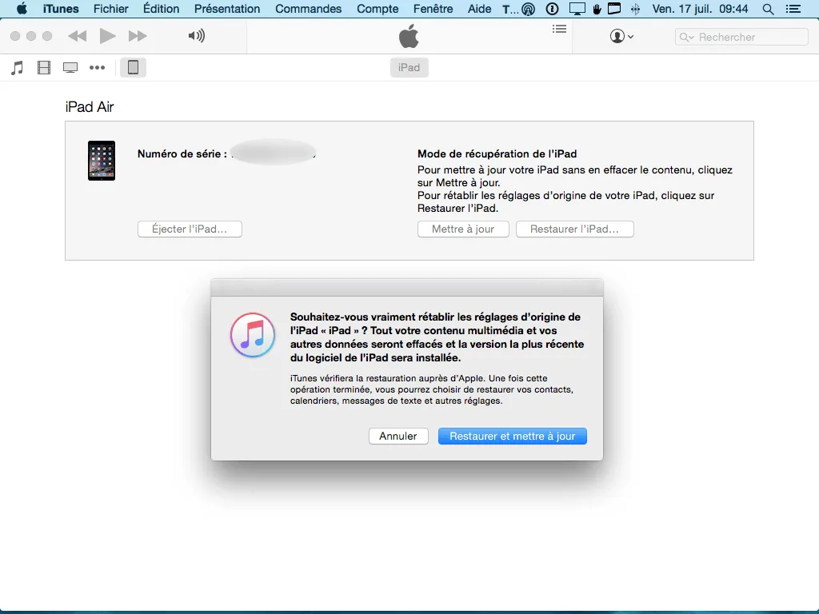The width and height of the screenshot is (819, 614).
Task: Open the Présentation menu
Action: [227, 9]
